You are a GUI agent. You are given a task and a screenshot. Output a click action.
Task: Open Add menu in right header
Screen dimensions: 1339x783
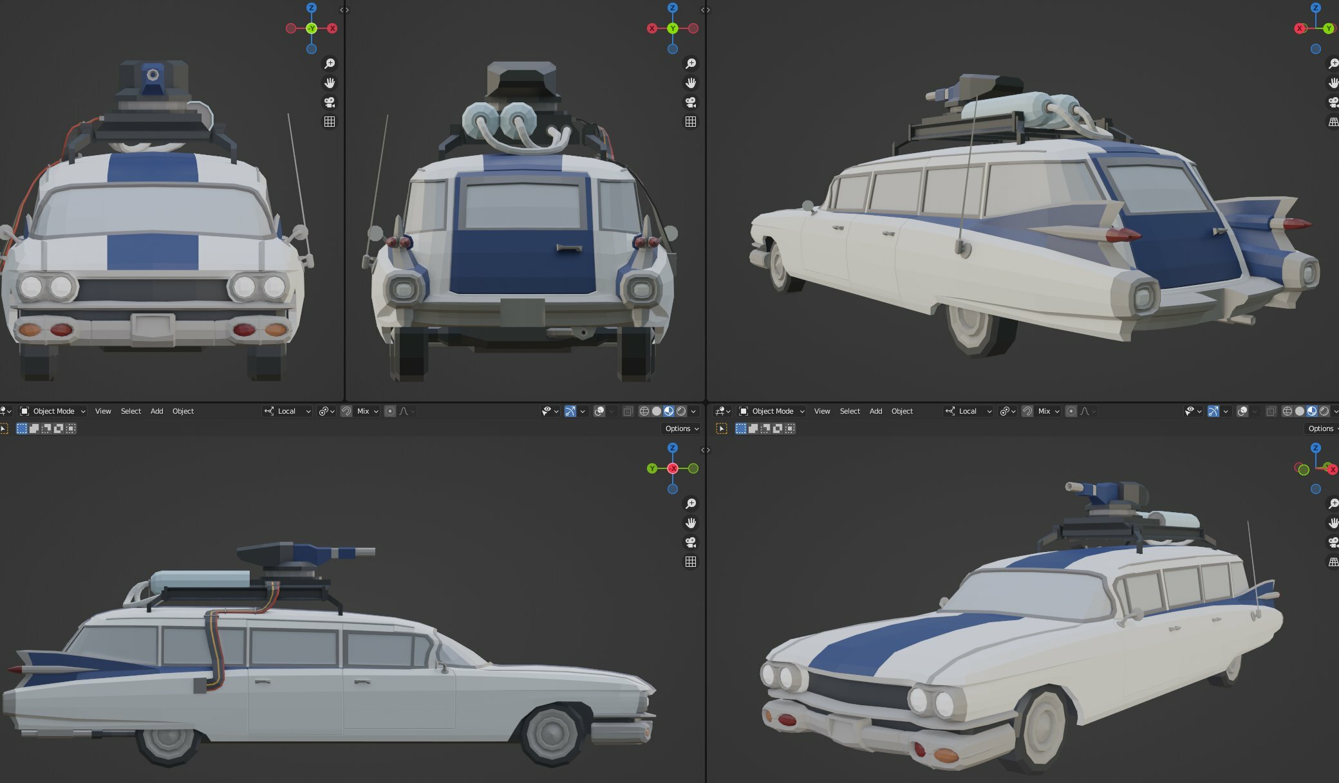pyautogui.click(x=876, y=411)
